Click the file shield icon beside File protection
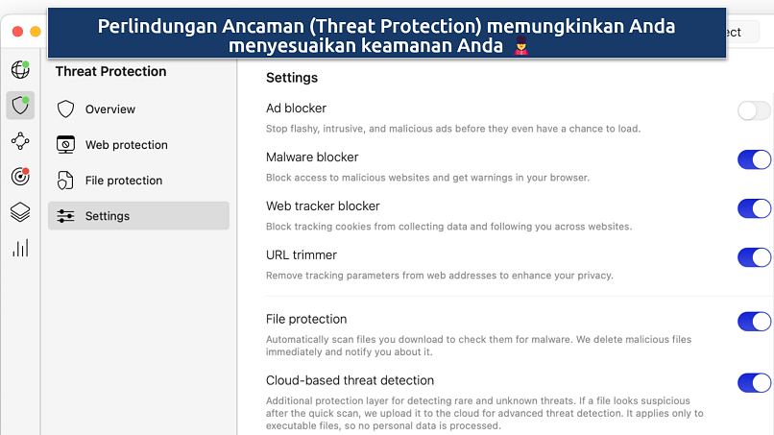 click(65, 181)
